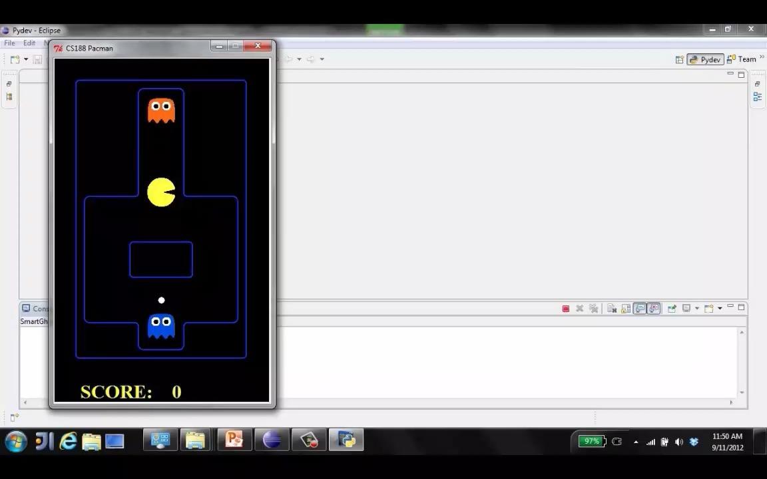Clear the Console output icon

pos(611,309)
